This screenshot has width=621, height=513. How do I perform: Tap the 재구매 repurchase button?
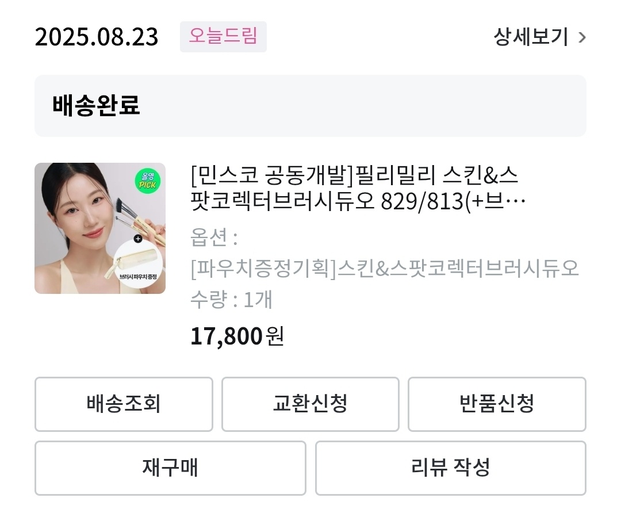[x=170, y=468]
